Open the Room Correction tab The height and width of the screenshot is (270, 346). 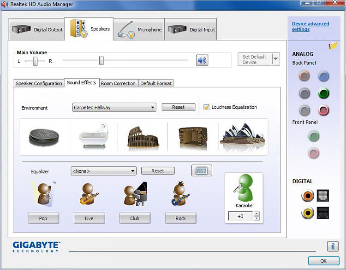pos(118,83)
